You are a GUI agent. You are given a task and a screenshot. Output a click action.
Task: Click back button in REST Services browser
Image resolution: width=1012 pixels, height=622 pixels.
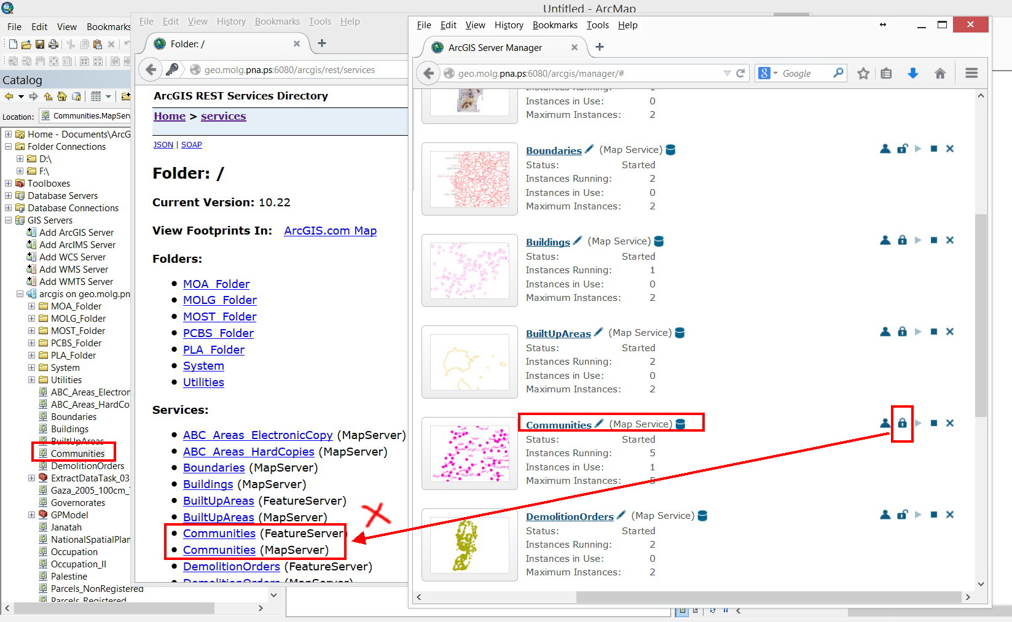pyautogui.click(x=151, y=69)
